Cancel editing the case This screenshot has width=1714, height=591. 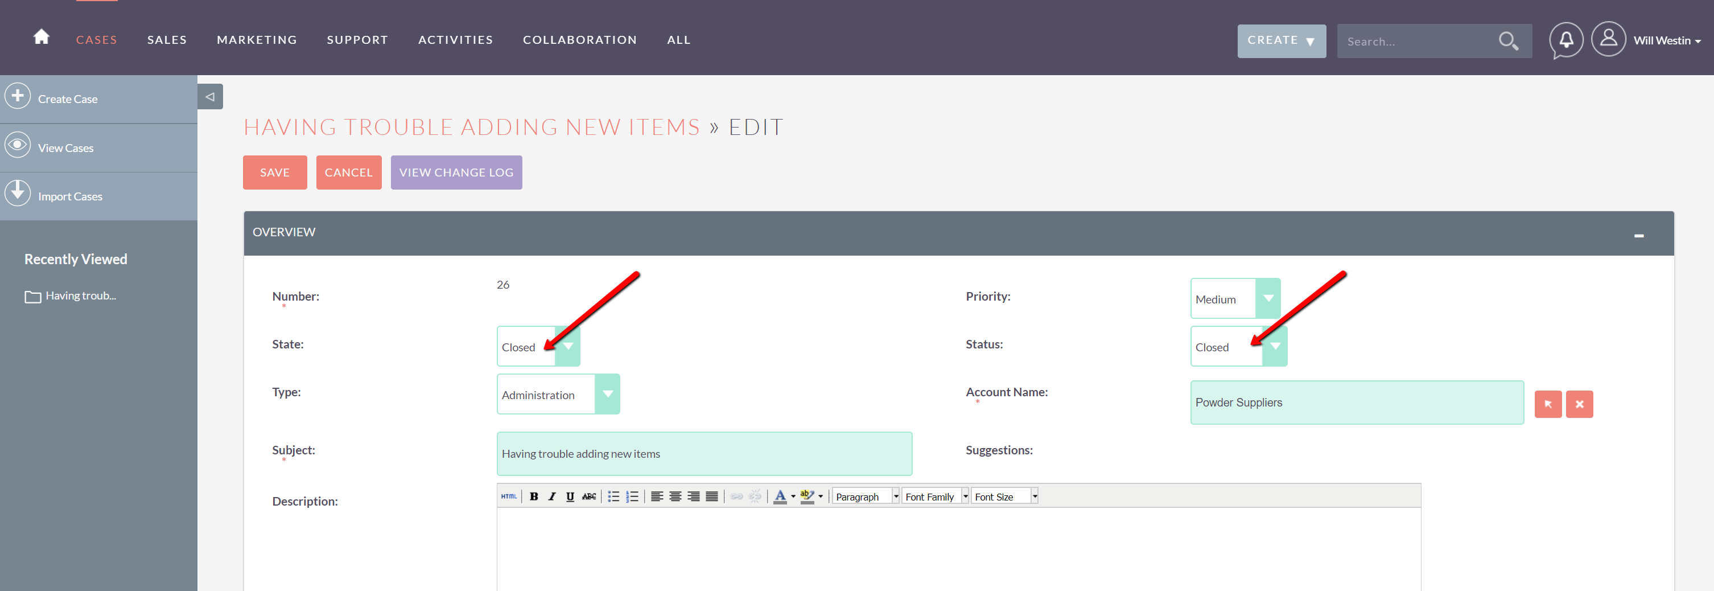(x=349, y=173)
